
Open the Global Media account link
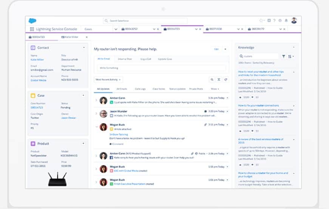pyautogui.click(x=39, y=80)
